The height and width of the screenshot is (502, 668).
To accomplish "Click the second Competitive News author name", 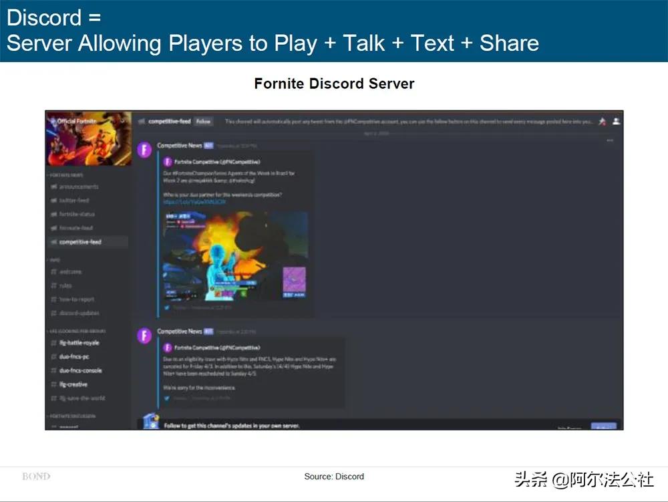I will [179, 331].
